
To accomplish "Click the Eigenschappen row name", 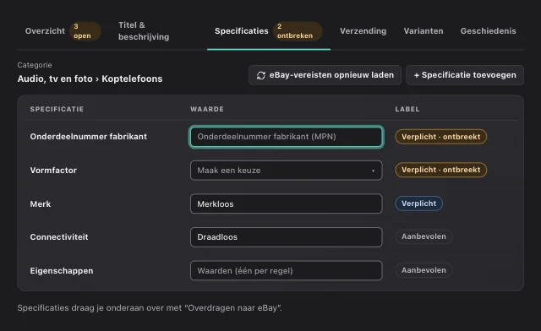I will pos(62,271).
